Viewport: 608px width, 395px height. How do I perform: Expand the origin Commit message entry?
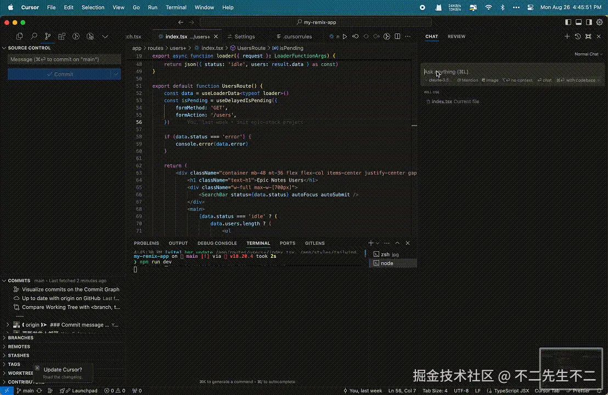pos(7,325)
